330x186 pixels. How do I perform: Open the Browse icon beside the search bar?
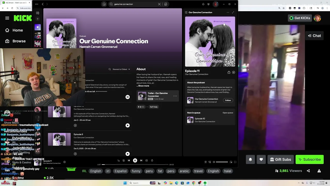coord(166,4)
